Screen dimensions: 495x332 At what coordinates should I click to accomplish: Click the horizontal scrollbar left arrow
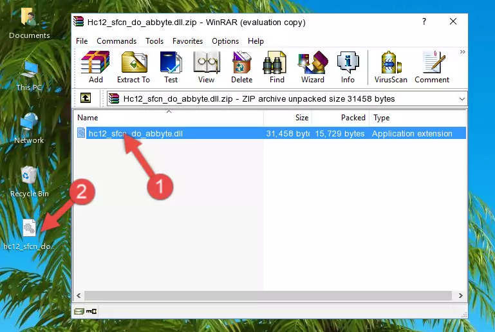point(79,295)
